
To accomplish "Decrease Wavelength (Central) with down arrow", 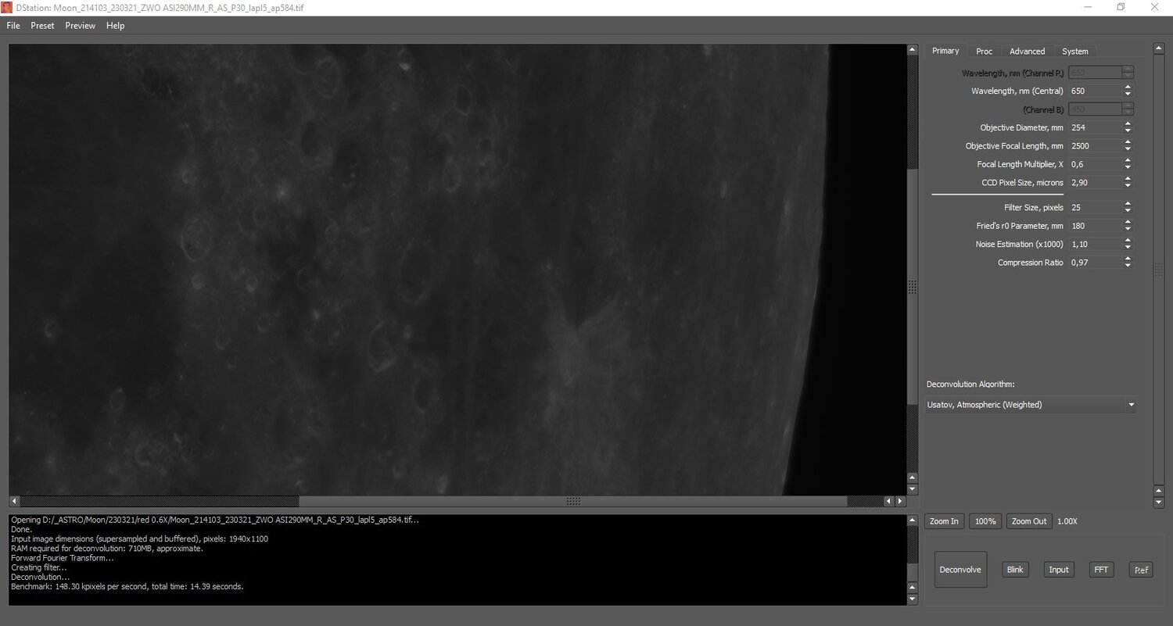I will click(1128, 95).
